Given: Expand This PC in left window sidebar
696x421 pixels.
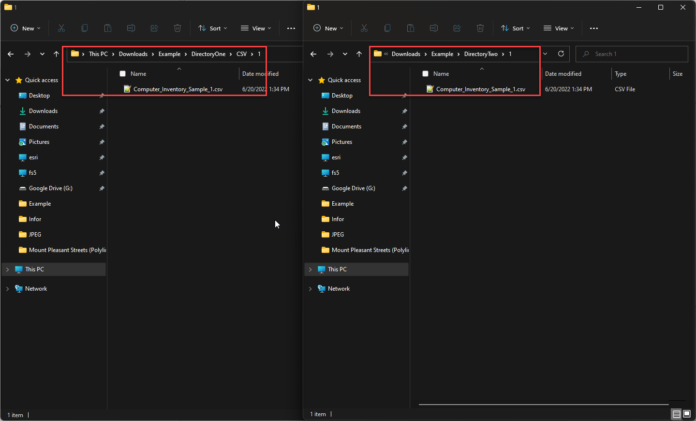Looking at the screenshot, I should pos(8,269).
